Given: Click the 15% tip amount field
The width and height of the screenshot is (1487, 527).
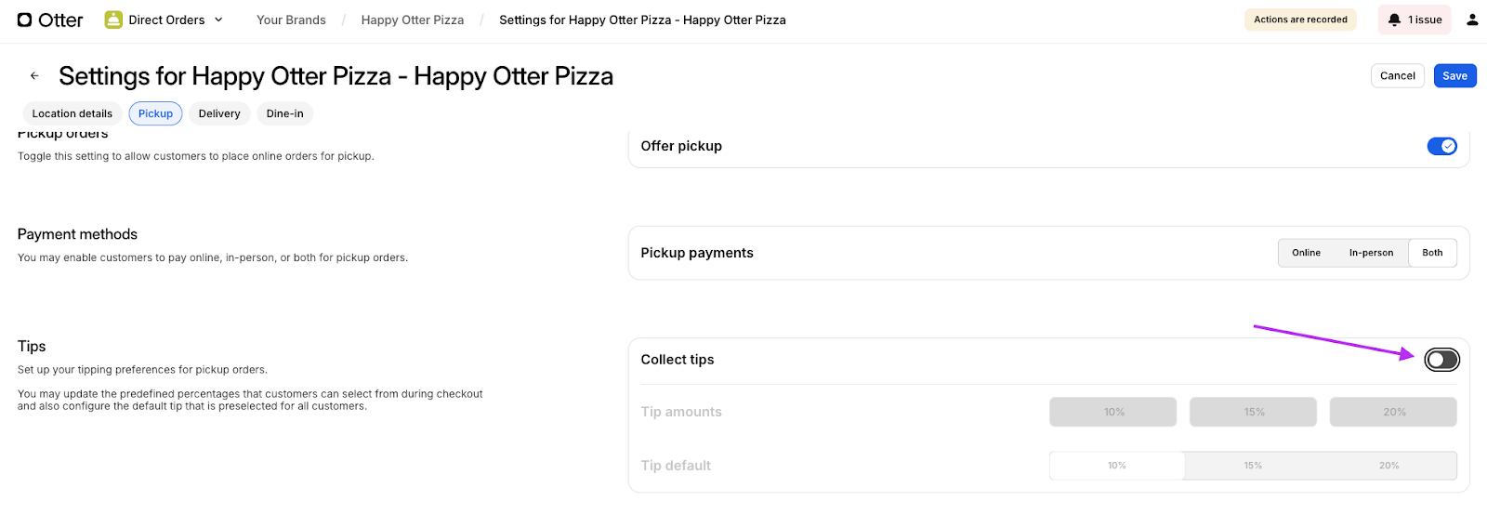Looking at the screenshot, I should pos(1253,412).
